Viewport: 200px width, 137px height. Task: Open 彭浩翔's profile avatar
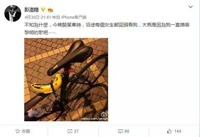(x=13, y=13)
